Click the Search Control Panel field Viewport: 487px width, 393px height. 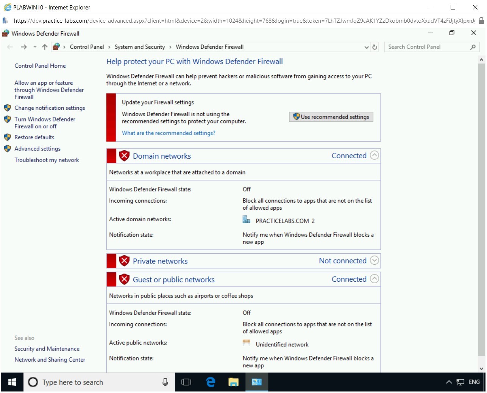426,47
